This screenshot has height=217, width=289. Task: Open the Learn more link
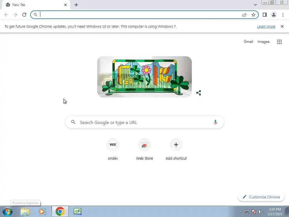click(x=266, y=26)
